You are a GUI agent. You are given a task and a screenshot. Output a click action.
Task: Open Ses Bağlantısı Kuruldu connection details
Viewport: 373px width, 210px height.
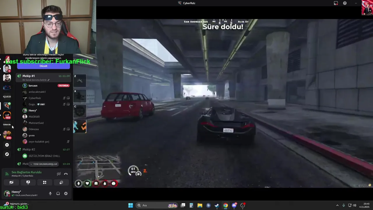tap(27, 172)
